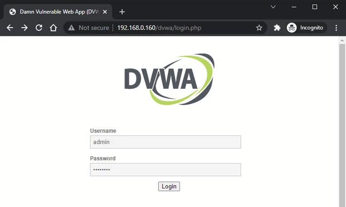346x207 pixels.
Task: Open the Extensions puzzle icon
Action: [277, 28]
